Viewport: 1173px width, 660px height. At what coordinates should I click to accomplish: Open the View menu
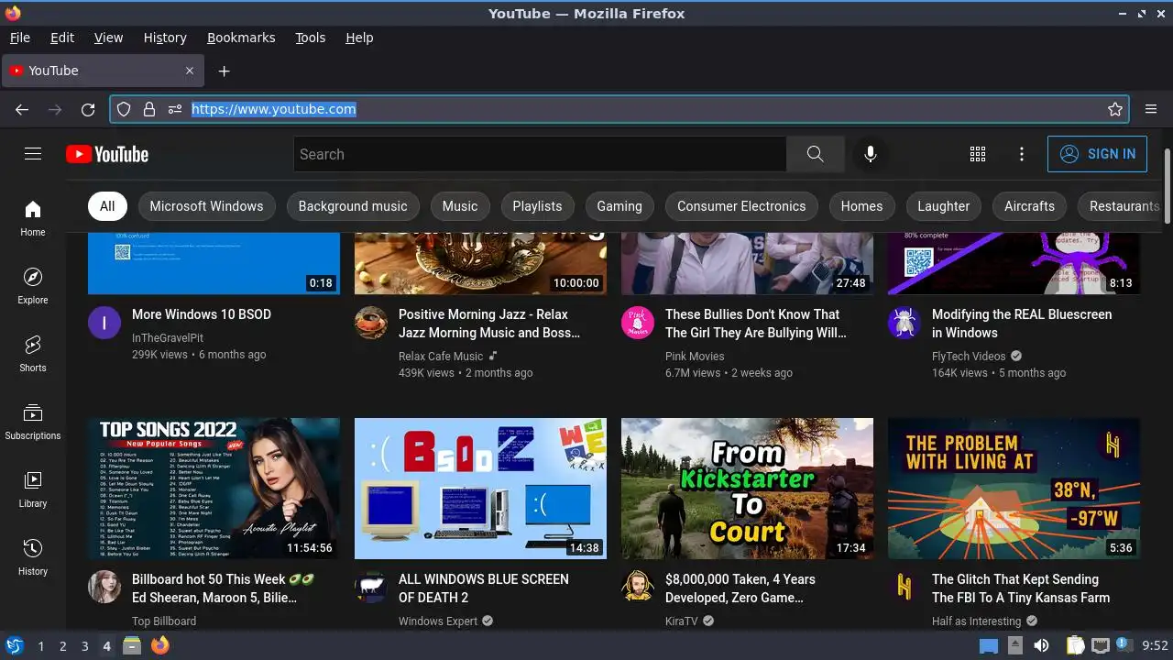(108, 38)
